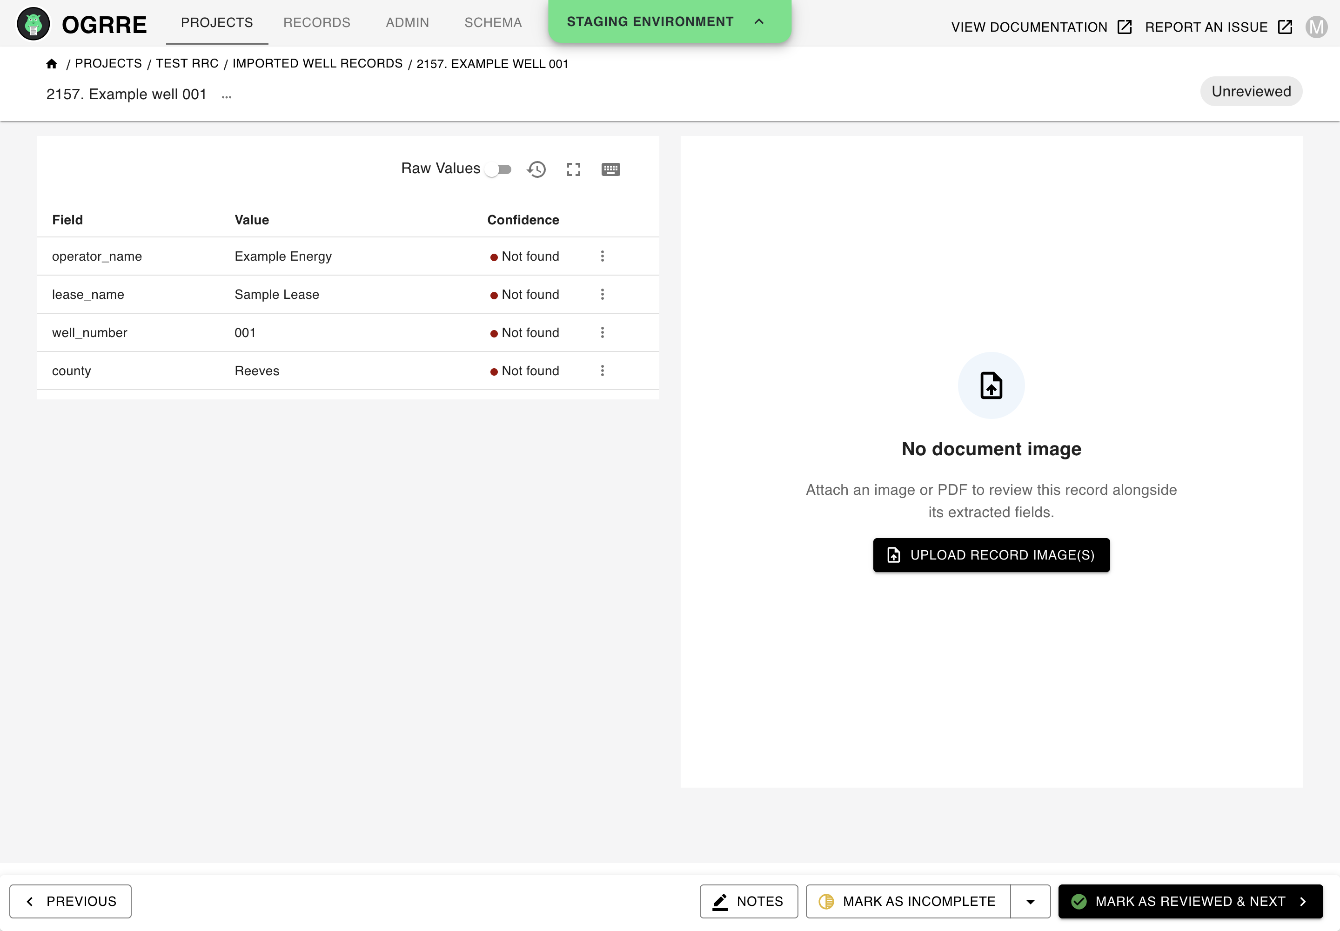Click the Confidence column header
The image size is (1340, 931).
click(x=523, y=220)
